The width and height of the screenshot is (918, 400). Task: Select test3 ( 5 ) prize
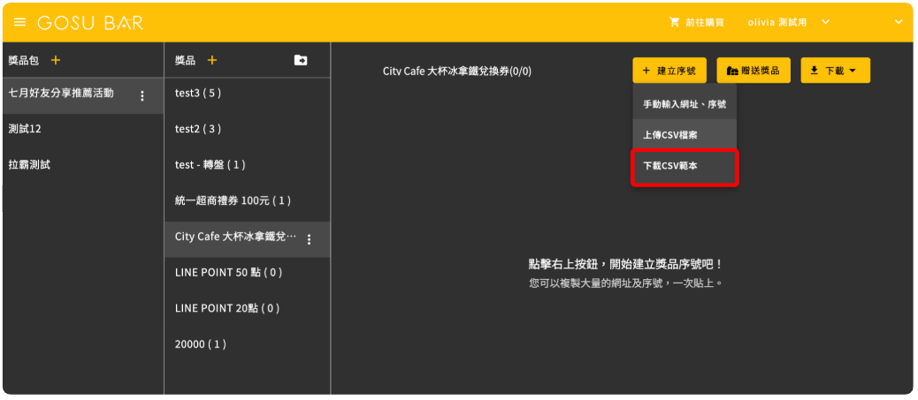pyautogui.click(x=247, y=93)
